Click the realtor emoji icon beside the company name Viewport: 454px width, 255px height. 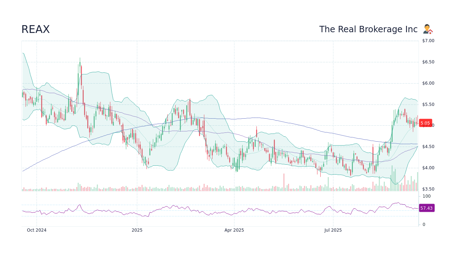(427, 28)
